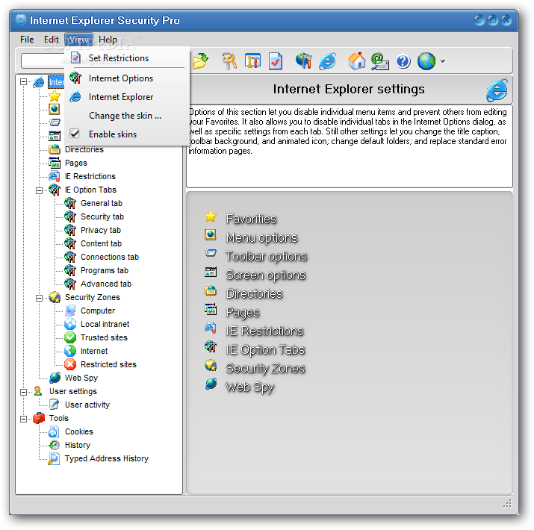The image size is (534, 530).
Task: Click the user icon of User settings
Action: 38,391
